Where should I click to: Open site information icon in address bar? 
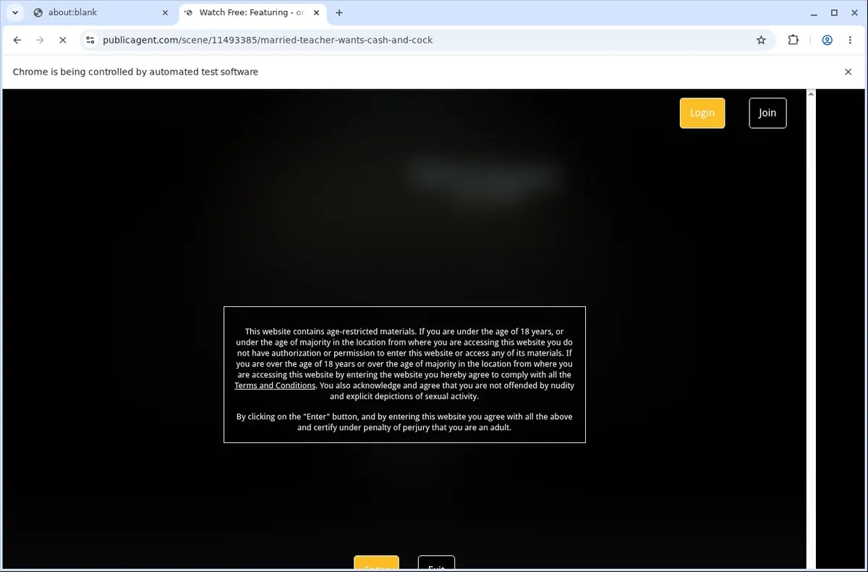click(x=90, y=40)
